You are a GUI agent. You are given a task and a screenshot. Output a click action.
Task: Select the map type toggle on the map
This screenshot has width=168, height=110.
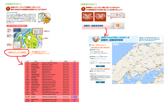116,44
